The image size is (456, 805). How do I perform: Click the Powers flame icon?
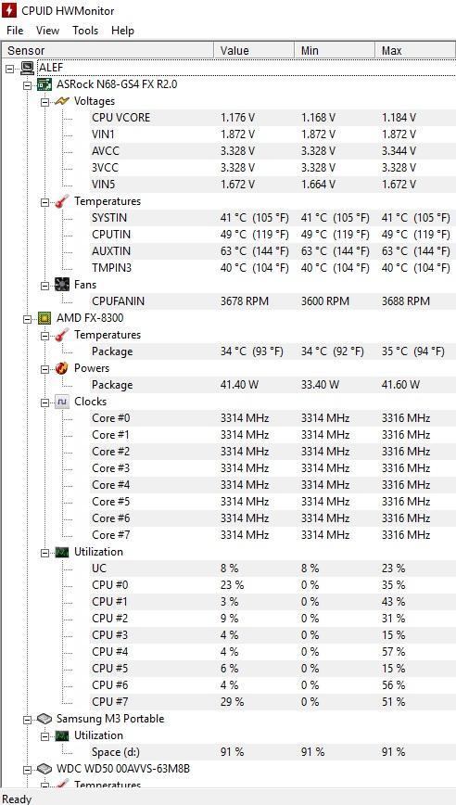(61, 368)
